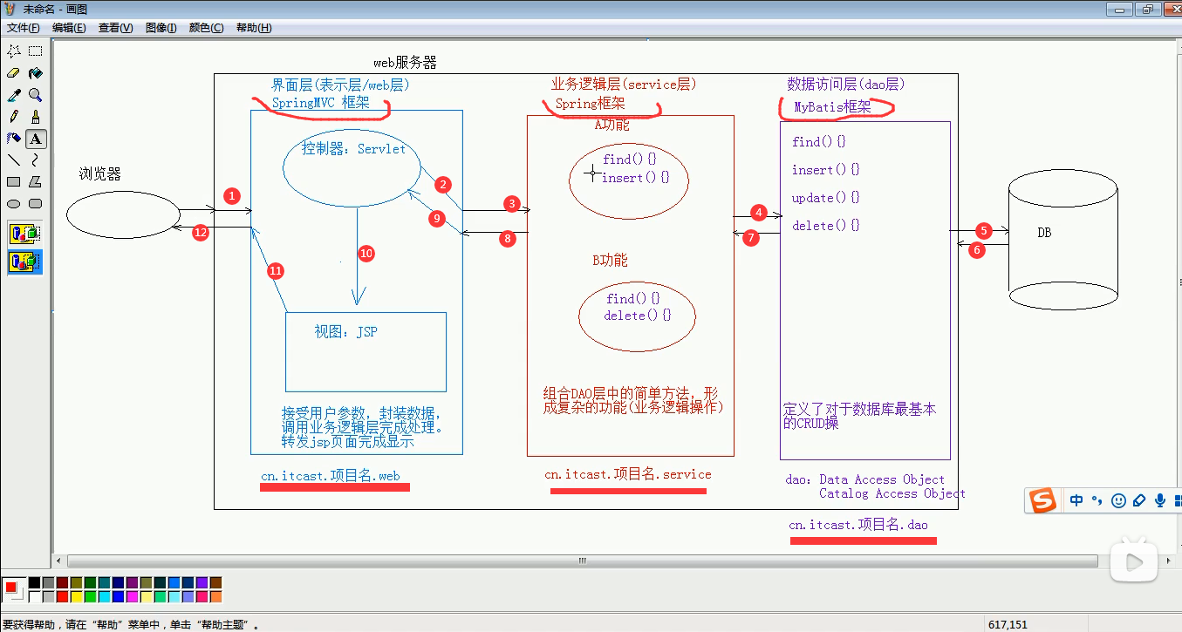Choose the transparent background text option
Viewport: 1182px width, 632px height.
pyautogui.click(x=25, y=261)
